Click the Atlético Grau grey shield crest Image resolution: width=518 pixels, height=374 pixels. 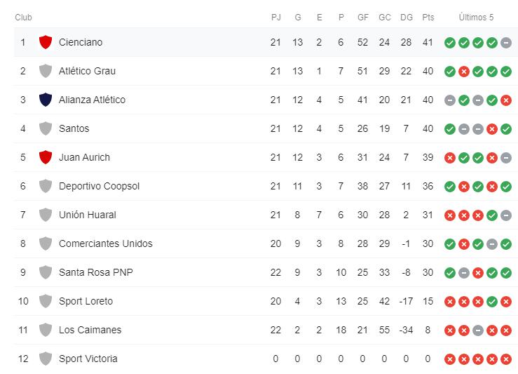46,71
